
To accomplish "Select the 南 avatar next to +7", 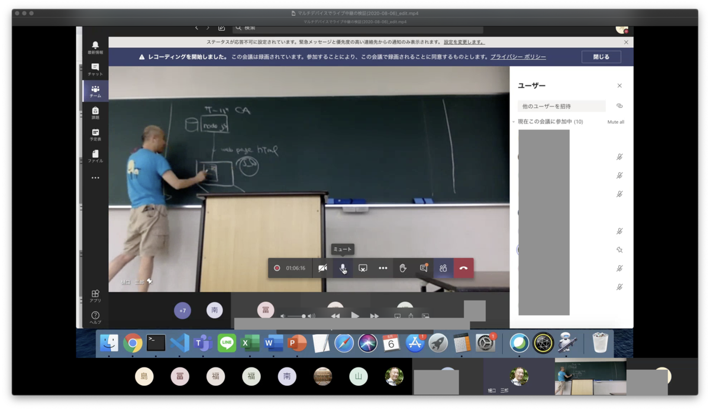I will point(215,310).
